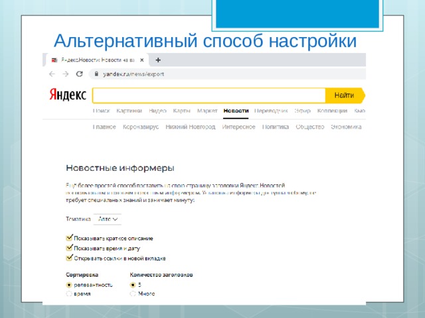Select время sorting radio button
Image resolution: width=425 pixels, height=318 pixels.
click(69, 294)
